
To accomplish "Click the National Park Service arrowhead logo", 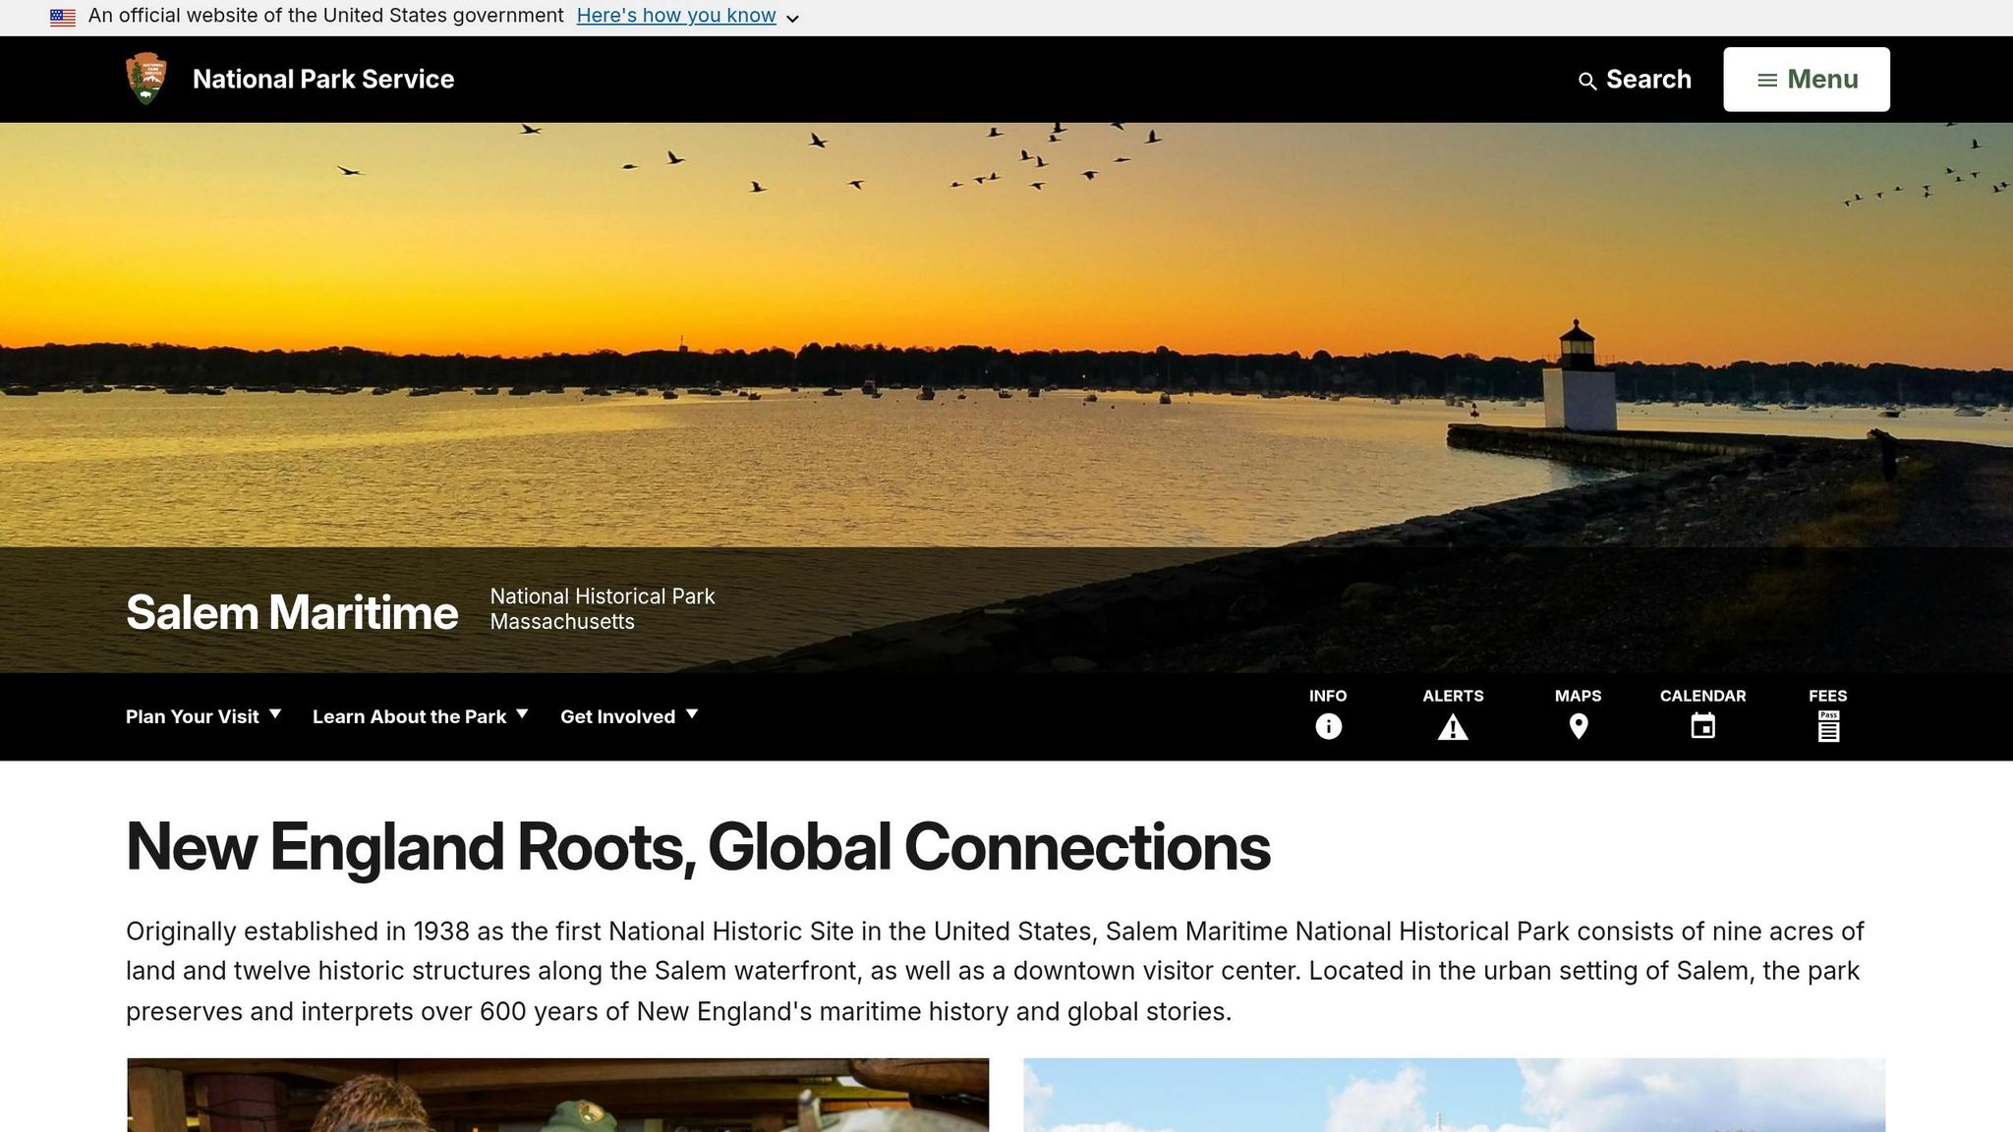I will coord(146,79).
